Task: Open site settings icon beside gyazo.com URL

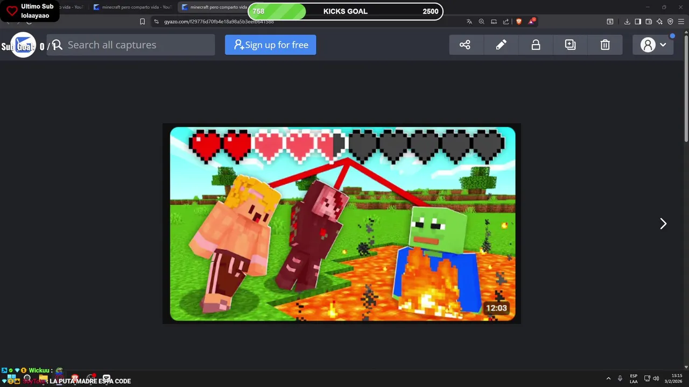Action: (x=156, y=21)
